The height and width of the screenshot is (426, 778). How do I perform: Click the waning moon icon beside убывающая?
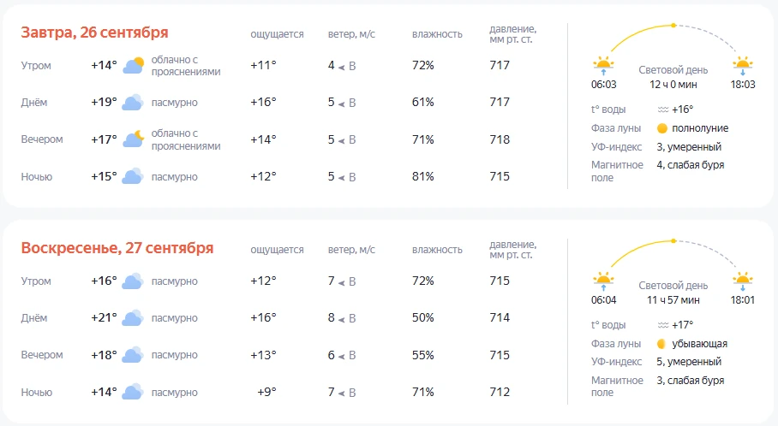point(661,344)
